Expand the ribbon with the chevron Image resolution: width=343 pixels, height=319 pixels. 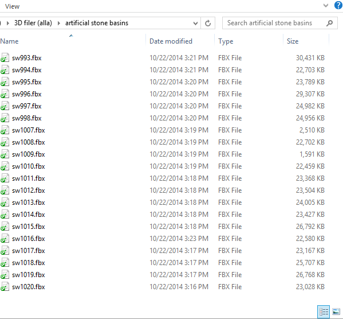[325, 6]
